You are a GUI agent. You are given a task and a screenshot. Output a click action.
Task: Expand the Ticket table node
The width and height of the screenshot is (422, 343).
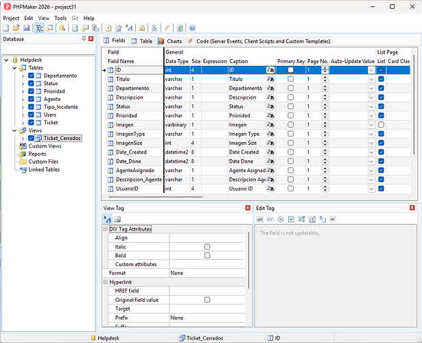23,123
